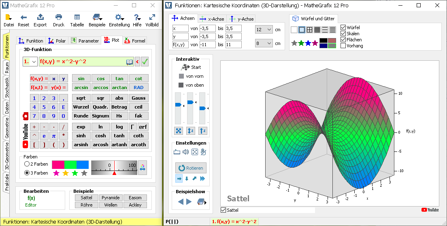
Task: Click the mouse-hand icon in Einstellungen
Action: [203, 152]
